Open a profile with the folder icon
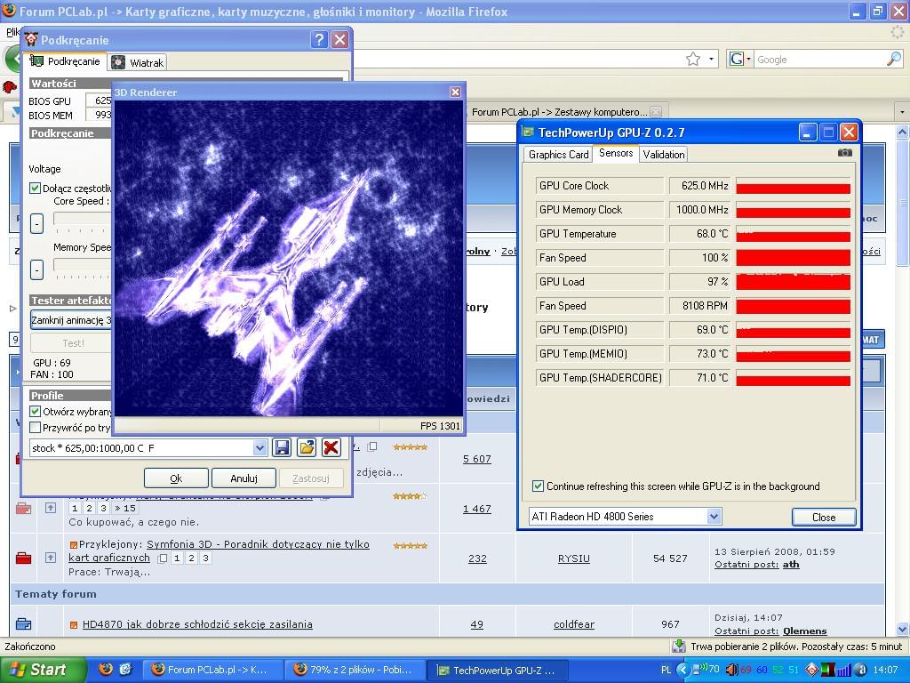 coord(307,447)
